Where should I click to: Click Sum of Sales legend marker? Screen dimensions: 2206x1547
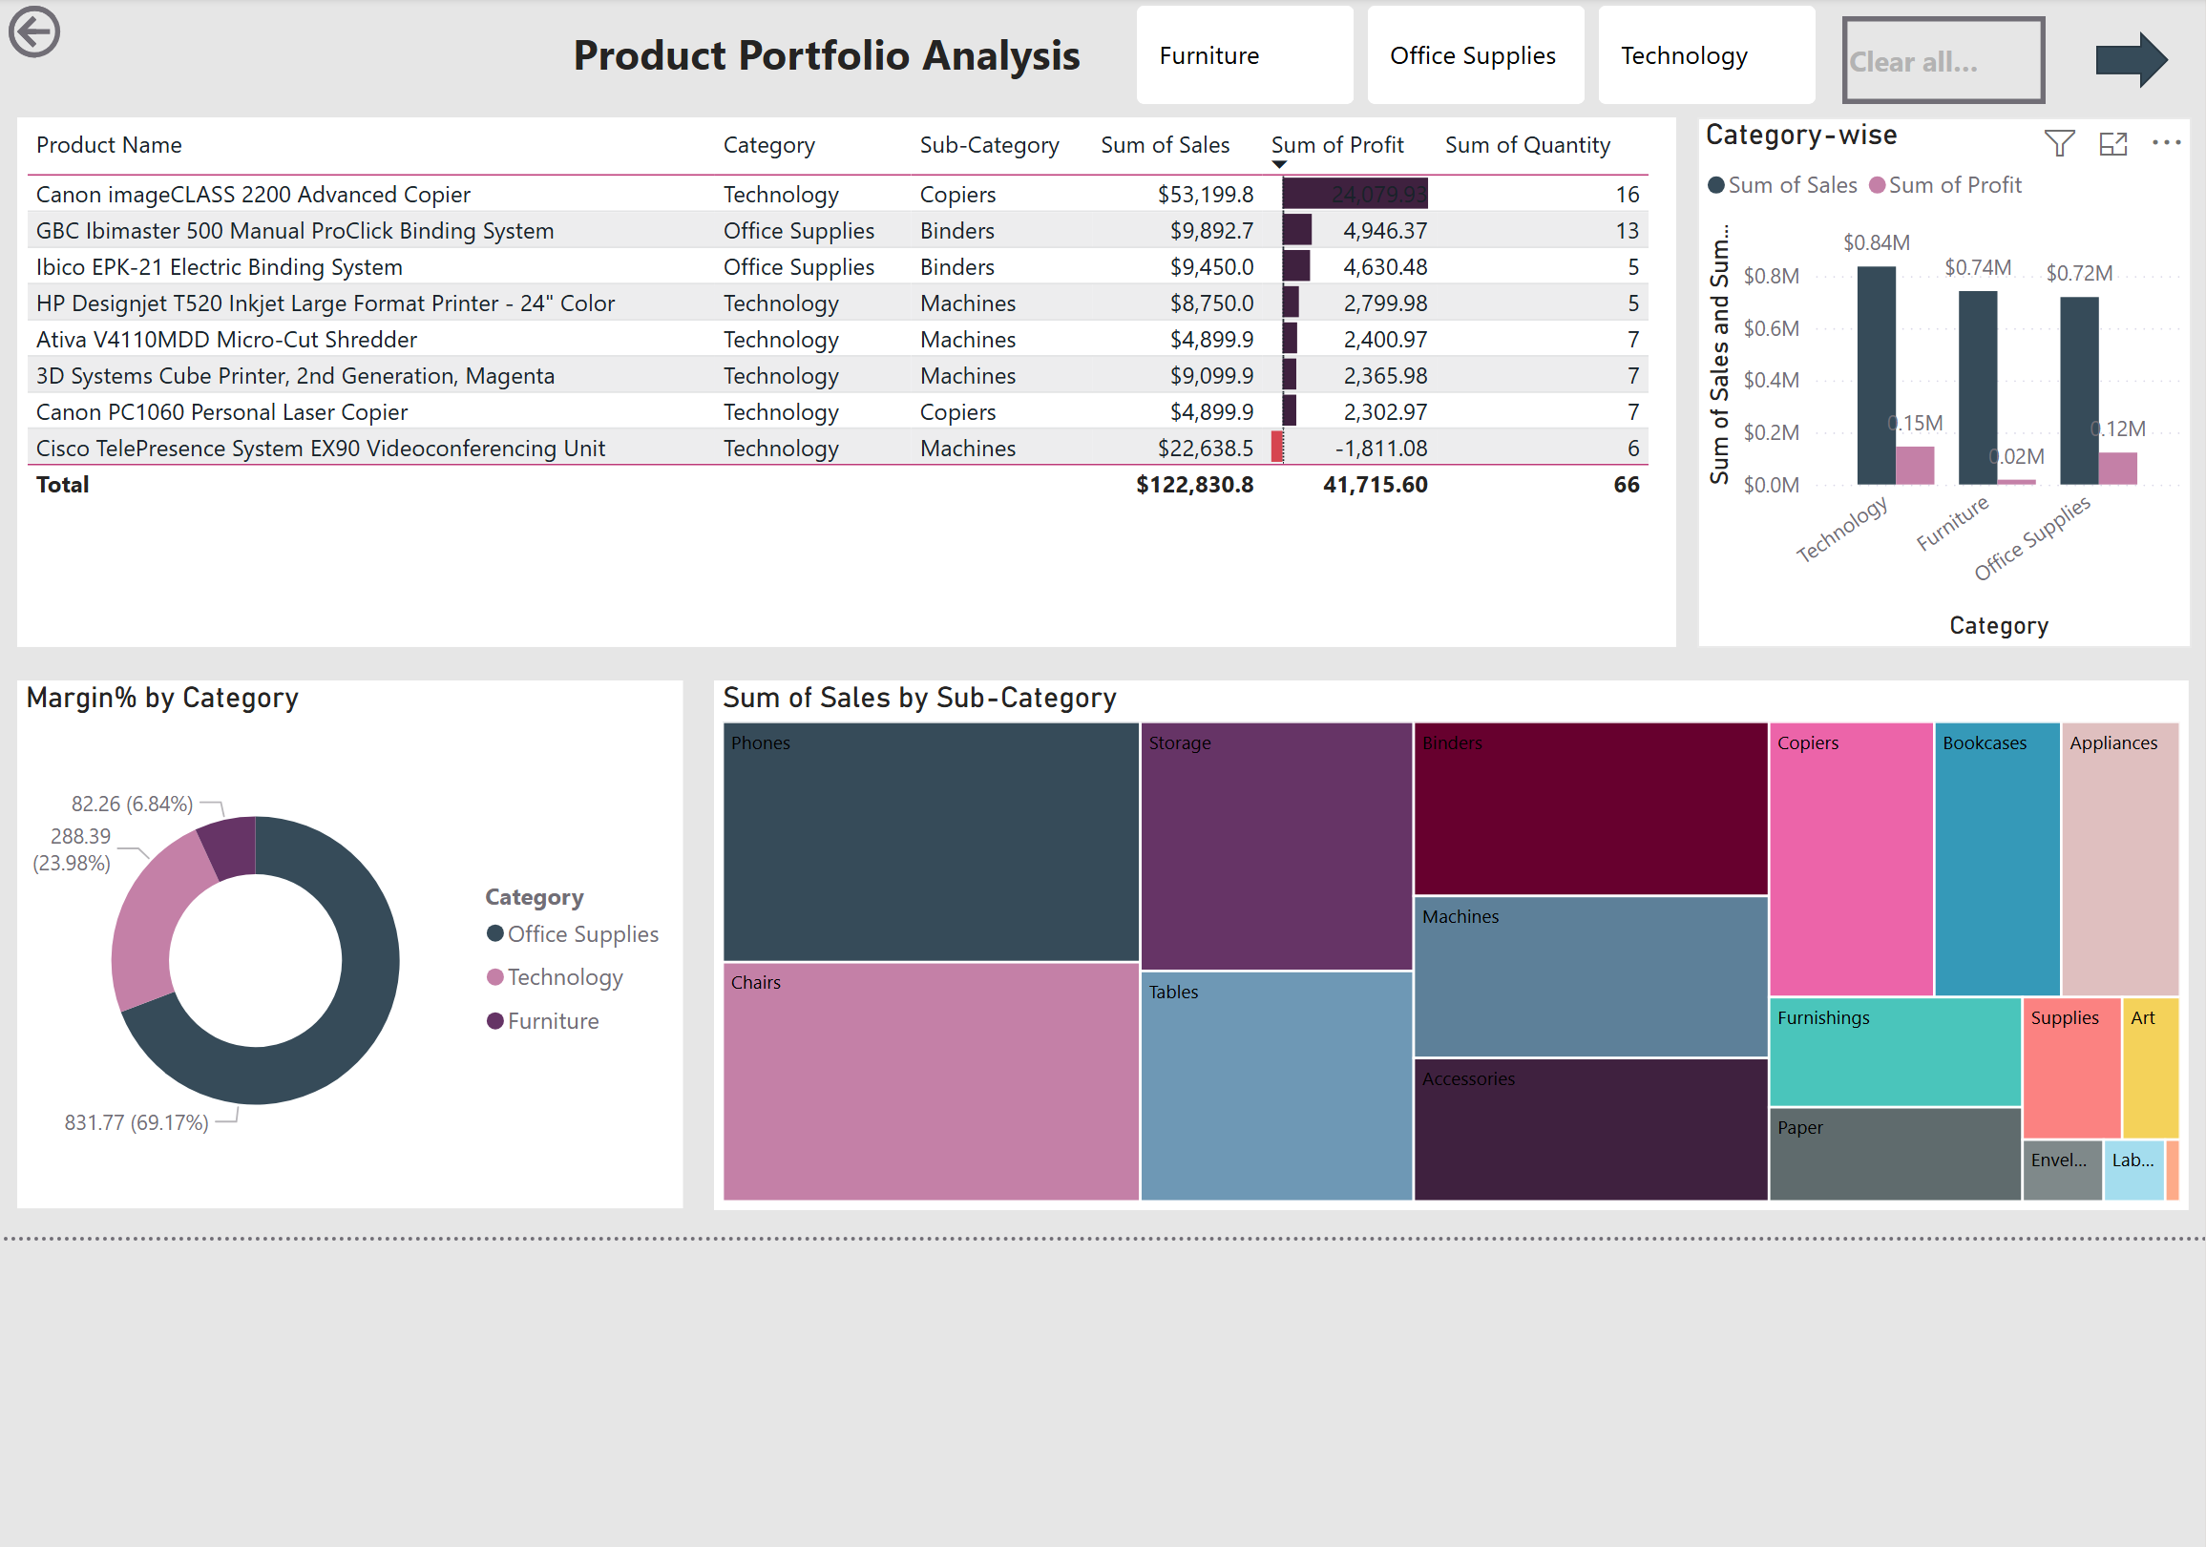tap(1716, 184)
